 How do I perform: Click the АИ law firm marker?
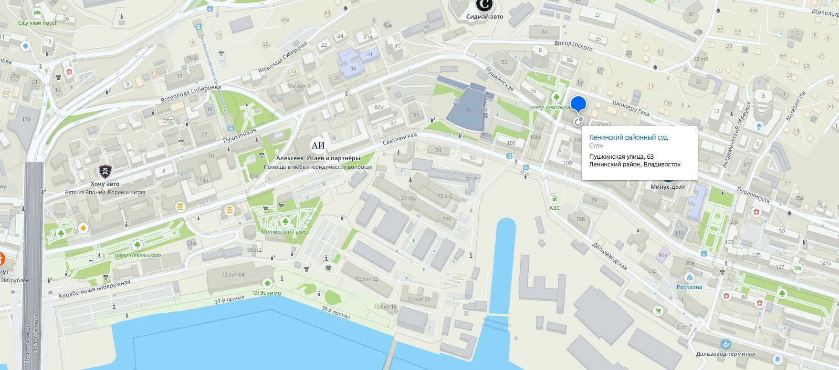318,146
